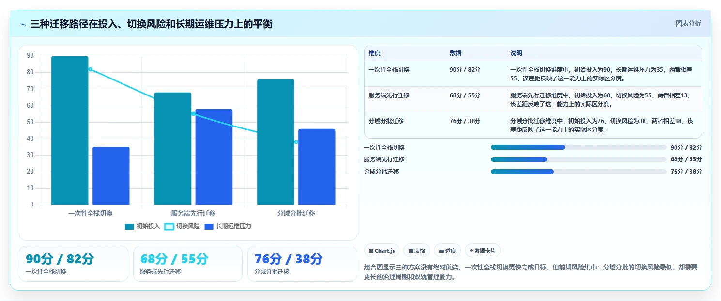Image resolution: width=721 pixels, height=301 pixels.
Task: Click the 服务端先行迁移 progress bar
Action: 579,159
